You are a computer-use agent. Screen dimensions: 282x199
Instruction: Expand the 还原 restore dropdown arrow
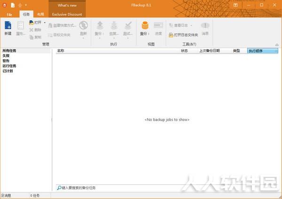(114, 38)
